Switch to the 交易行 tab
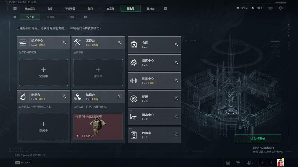The width and height of the screenshot is (298, 167). [x=110, y=9]
